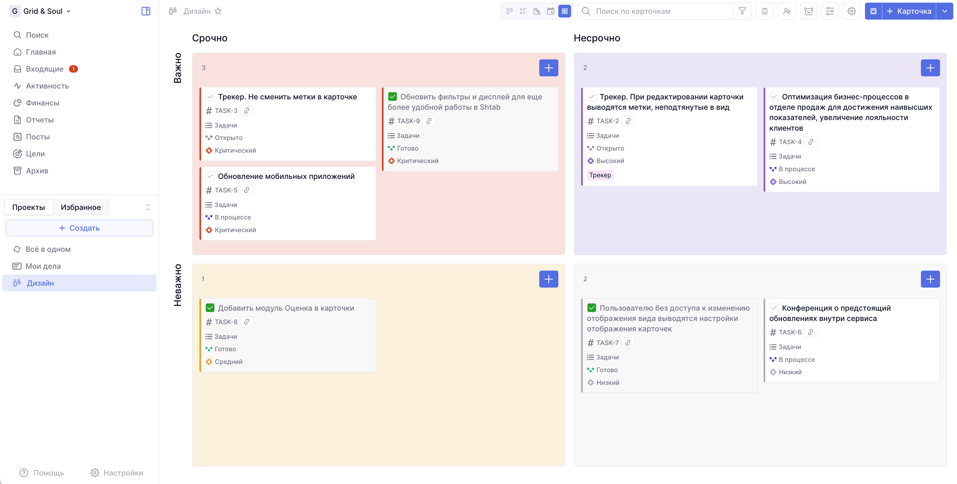Open the Проекты tab

pos(28,207)
